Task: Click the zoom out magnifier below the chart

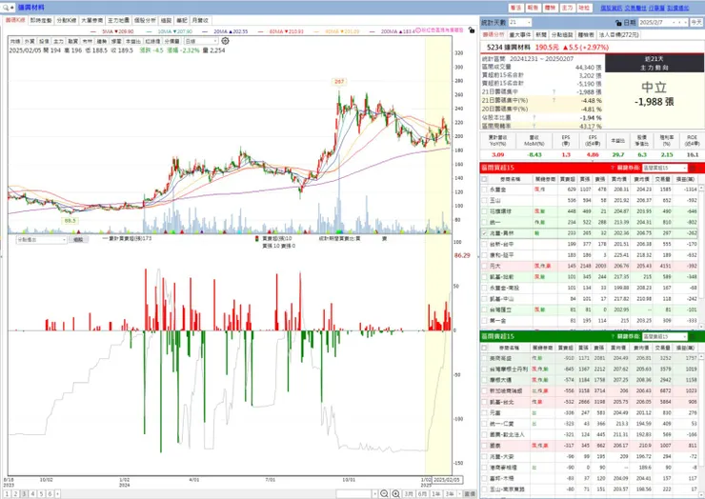Action: [384, 493]
